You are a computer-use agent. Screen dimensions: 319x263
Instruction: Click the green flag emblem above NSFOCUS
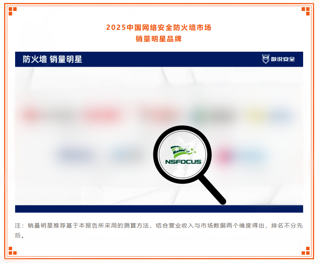183,152
